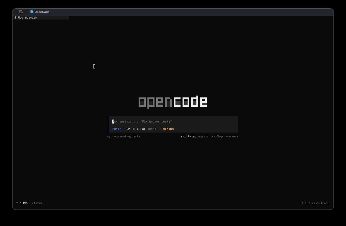Click the "OpenCode" window title text

point(42,12)
